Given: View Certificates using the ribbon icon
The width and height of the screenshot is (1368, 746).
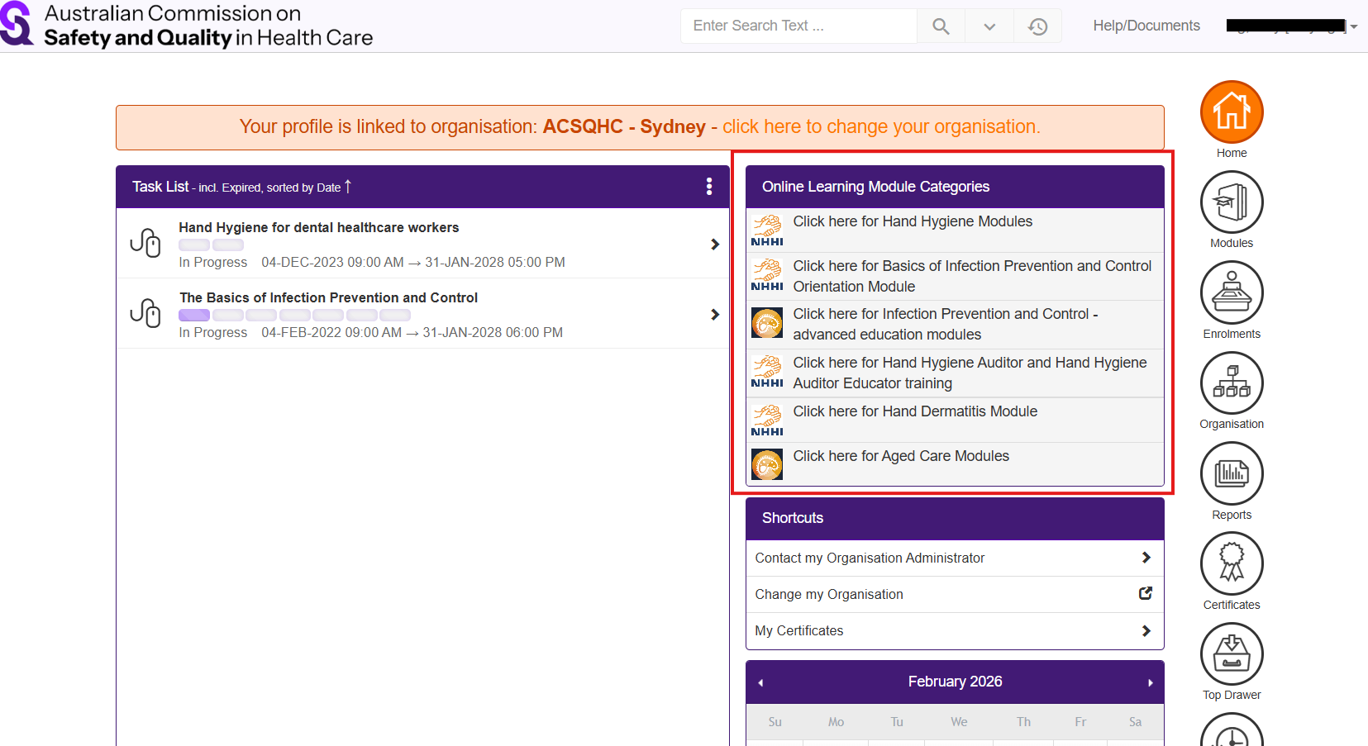Looking at the screenshot, I should coord(1232,563).
